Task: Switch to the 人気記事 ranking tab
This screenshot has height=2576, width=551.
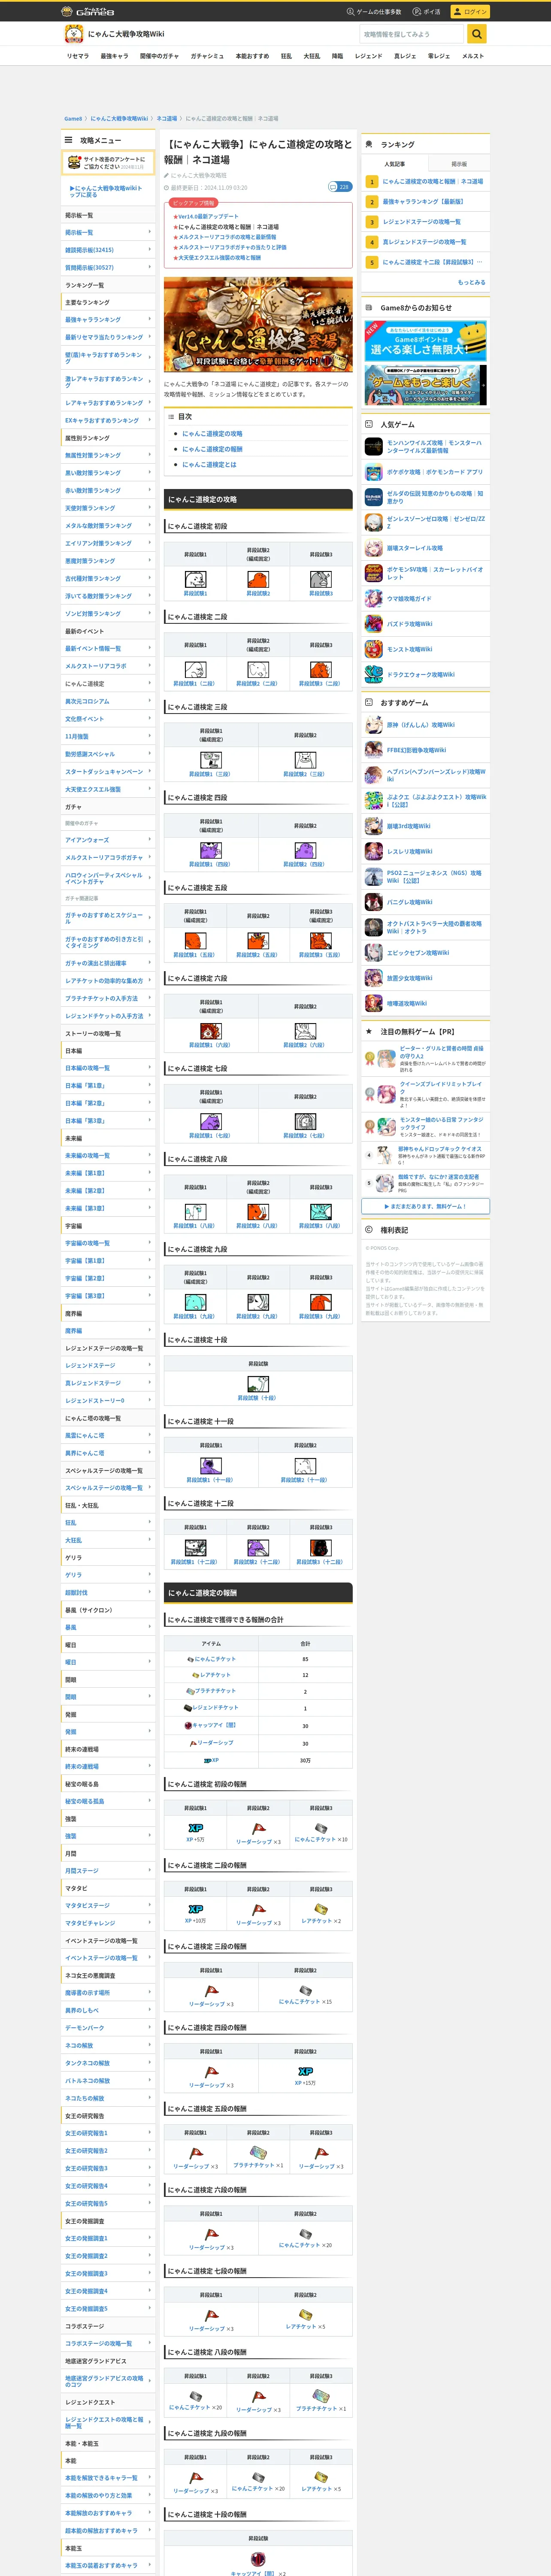Action: [x=394, y=164]
